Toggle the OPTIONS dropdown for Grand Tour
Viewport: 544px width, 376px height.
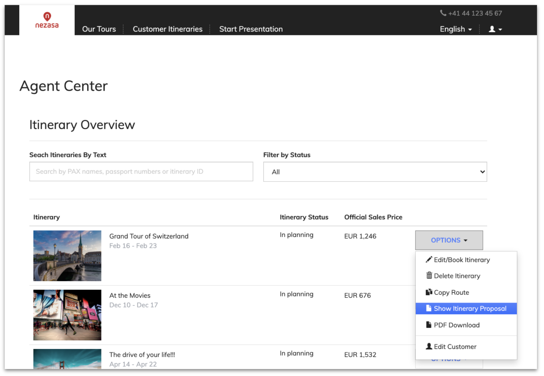[x=449, y=240]
